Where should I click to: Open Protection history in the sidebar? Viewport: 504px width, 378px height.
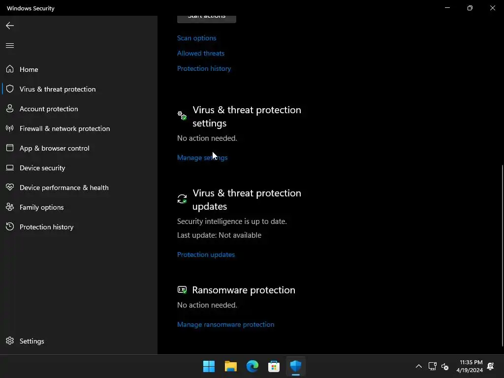[x=79, y=226]
